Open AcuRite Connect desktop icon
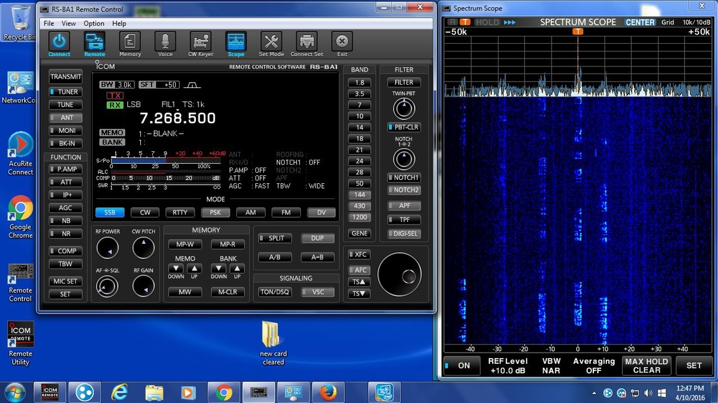Image resolution: width=718 pixels, height=403 pixels. pos(20,154)
